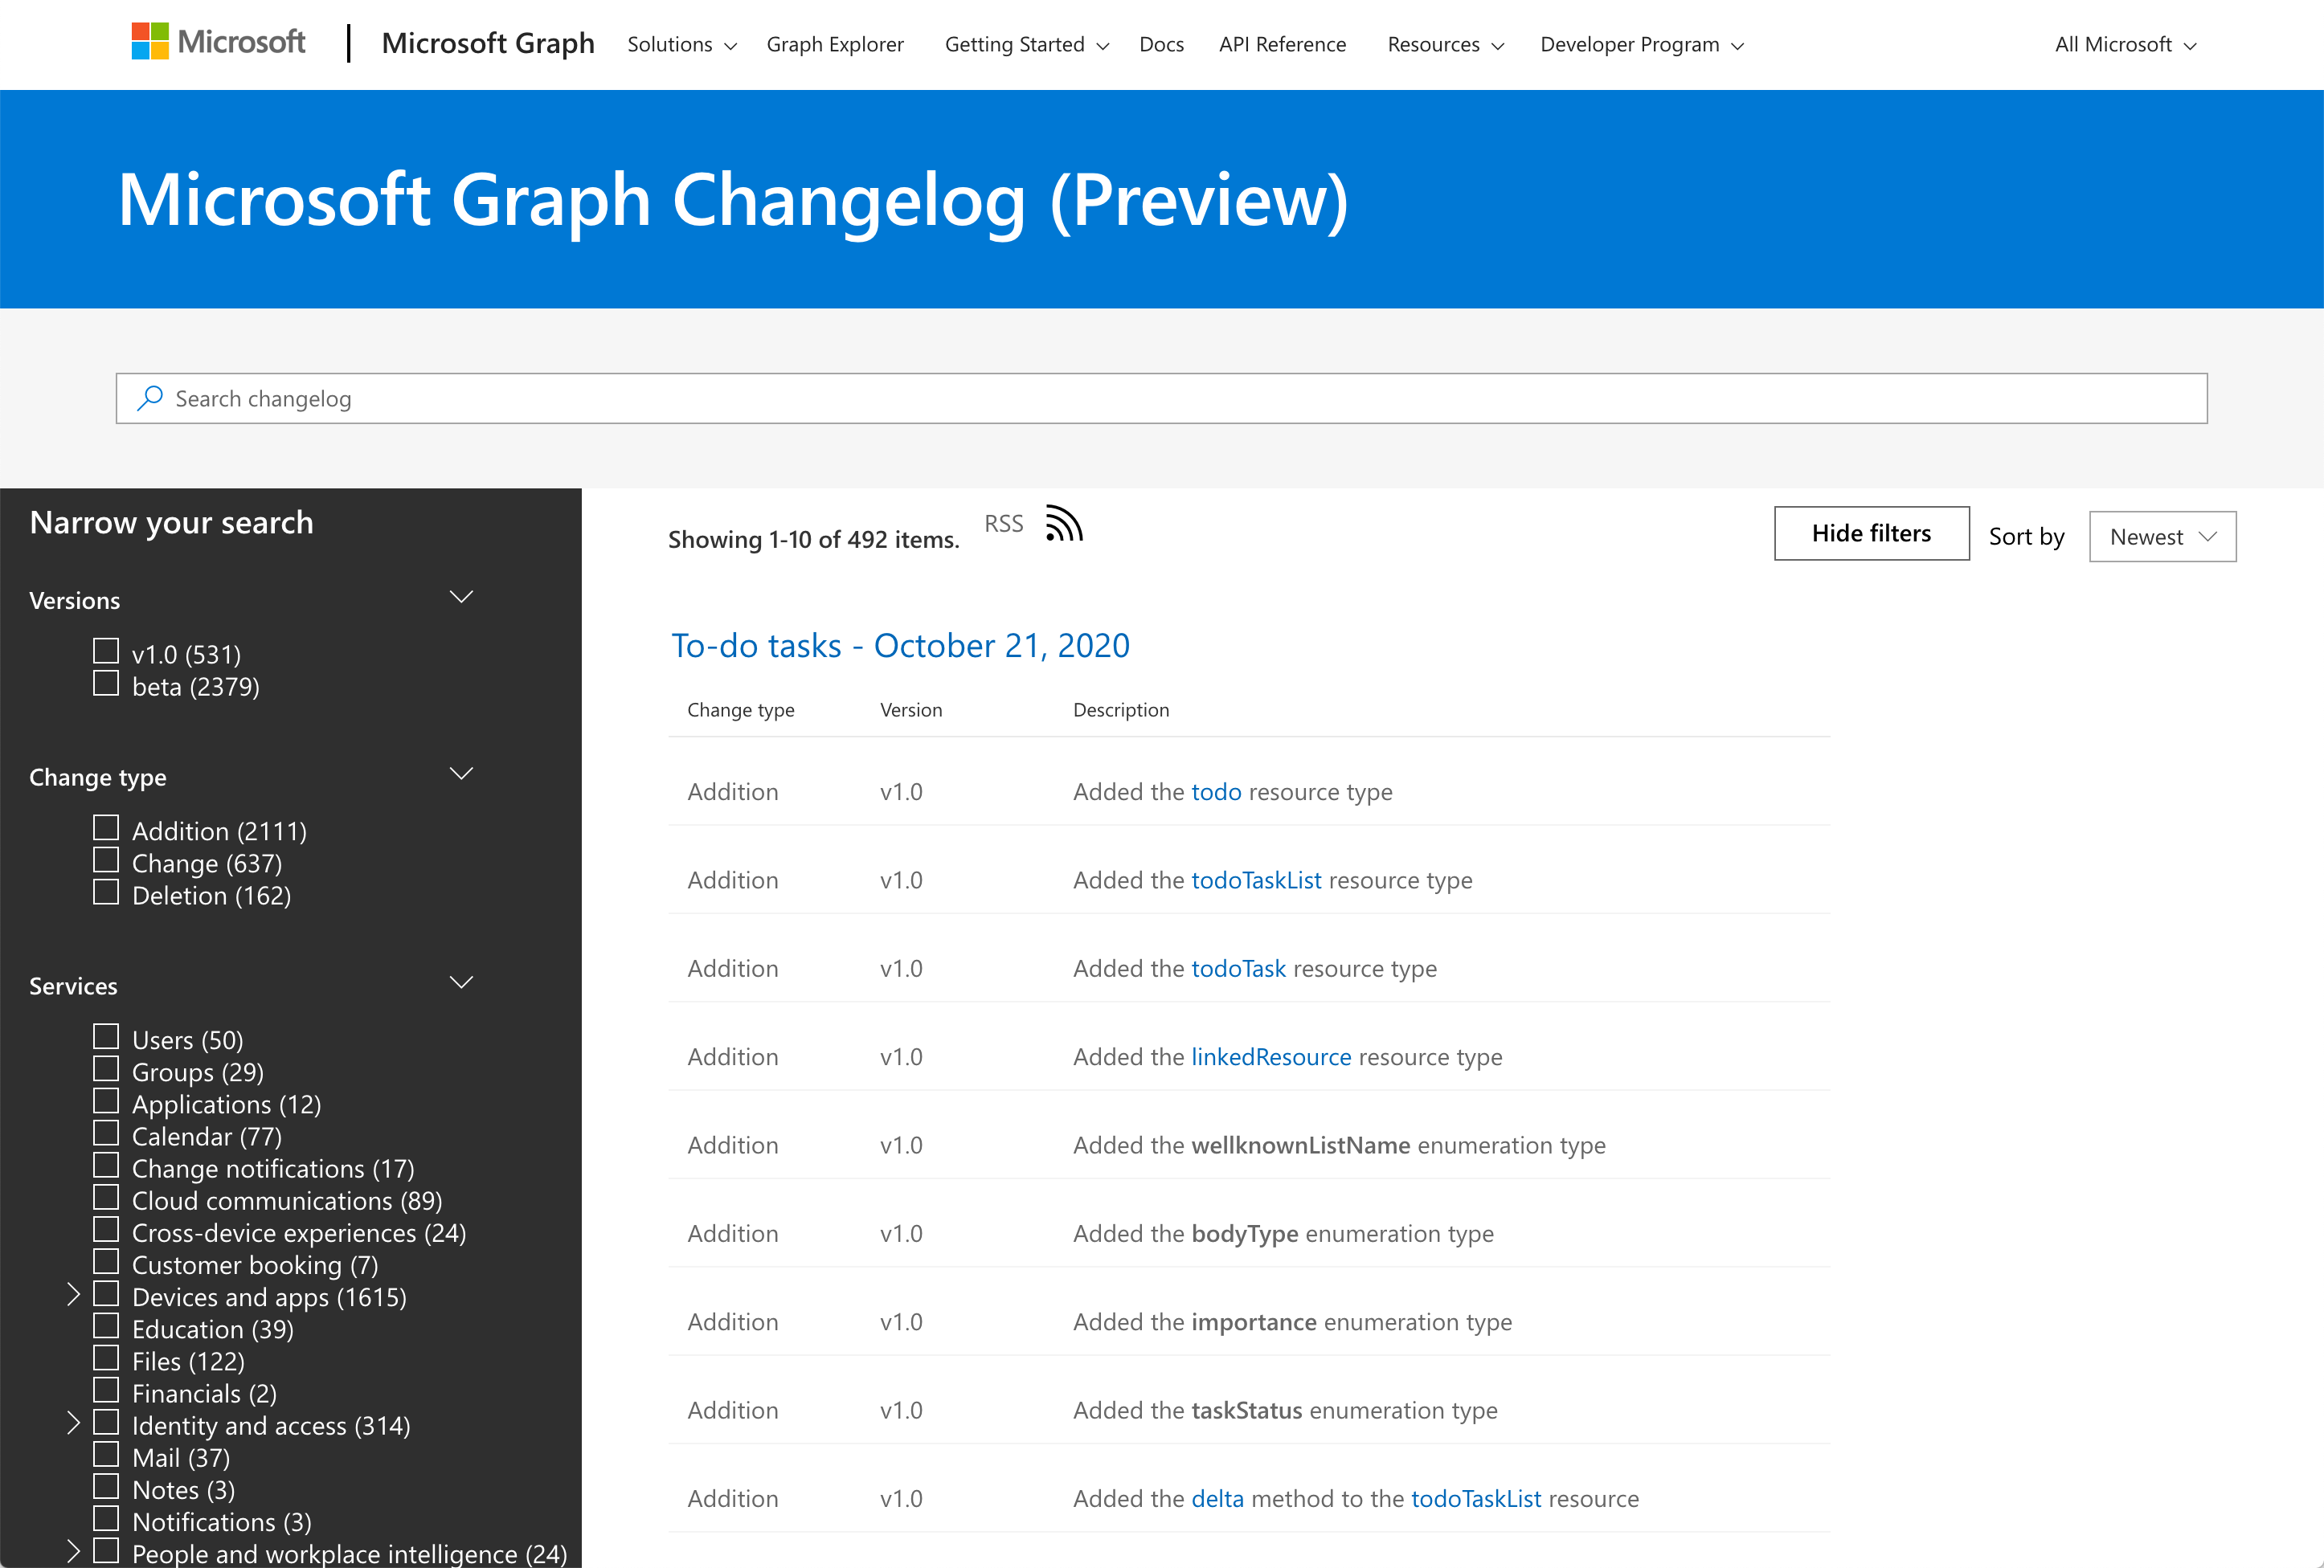The width and height of the screenshot is (2324, 1568).
Task: Collapse the Change type filter section
Action: [461, 774]
